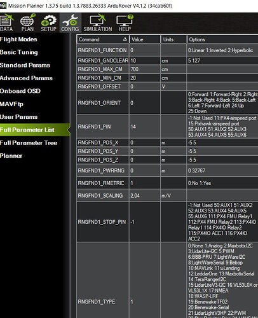Edit the RNGFND1_MAX_CM value 700
This screenshot has width=258, height=318.
(145, 69)
